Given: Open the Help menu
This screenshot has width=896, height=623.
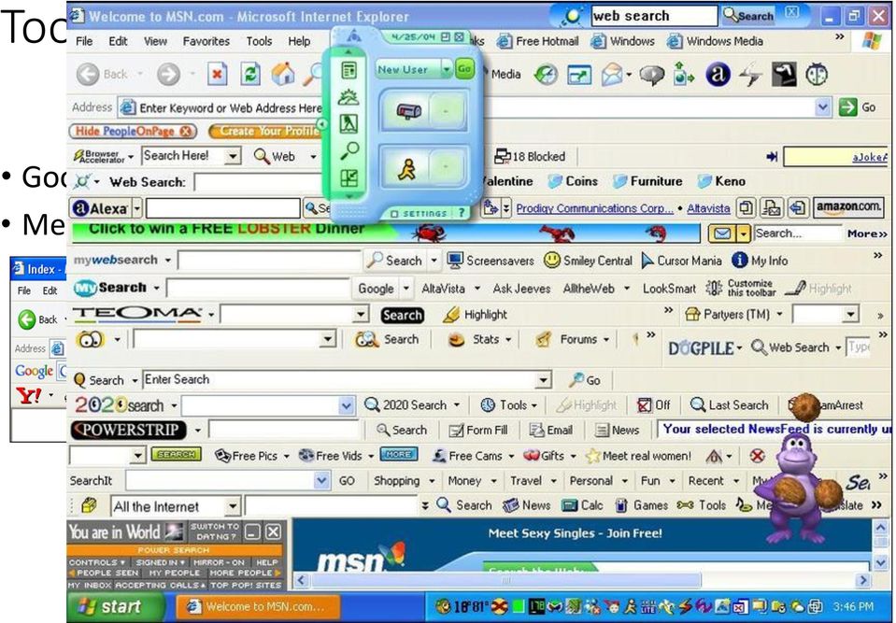Looking at the screenshot, I should click(299, 41).
